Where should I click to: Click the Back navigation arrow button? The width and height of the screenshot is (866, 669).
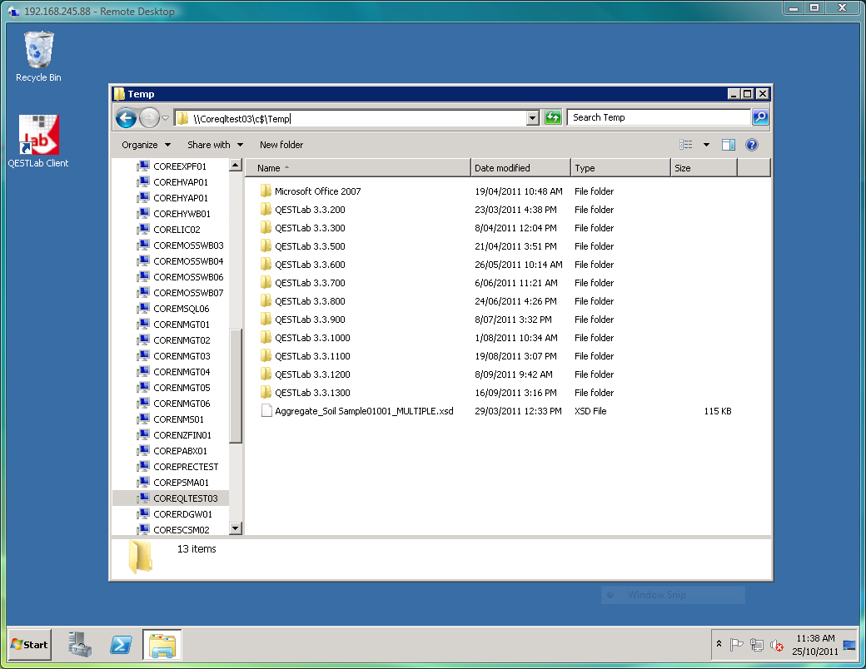coord(126,118)
